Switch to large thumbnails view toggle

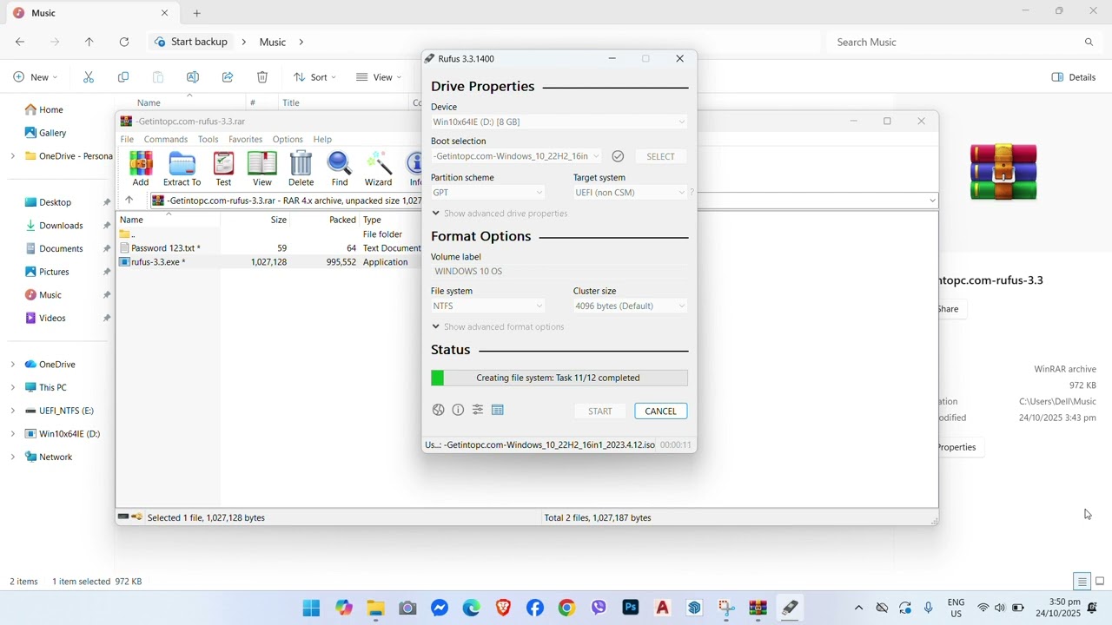1100,582
